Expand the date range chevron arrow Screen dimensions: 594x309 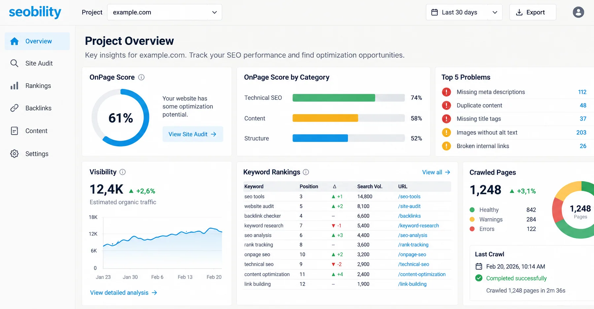pyautogui.click(x=495, y=12)
